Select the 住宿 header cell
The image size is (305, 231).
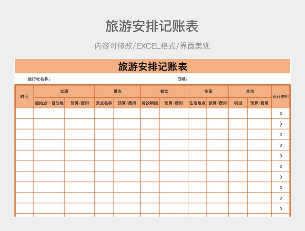click(x=208, y=91)
